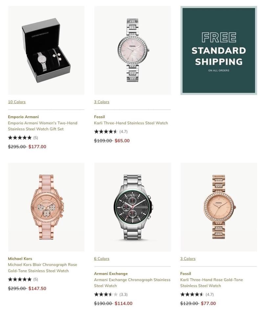Viewport: 265px width, 315px height.
Task: Open Emporio Armani Two-Hand Watch Gift Set title
Action: [42, 126]
